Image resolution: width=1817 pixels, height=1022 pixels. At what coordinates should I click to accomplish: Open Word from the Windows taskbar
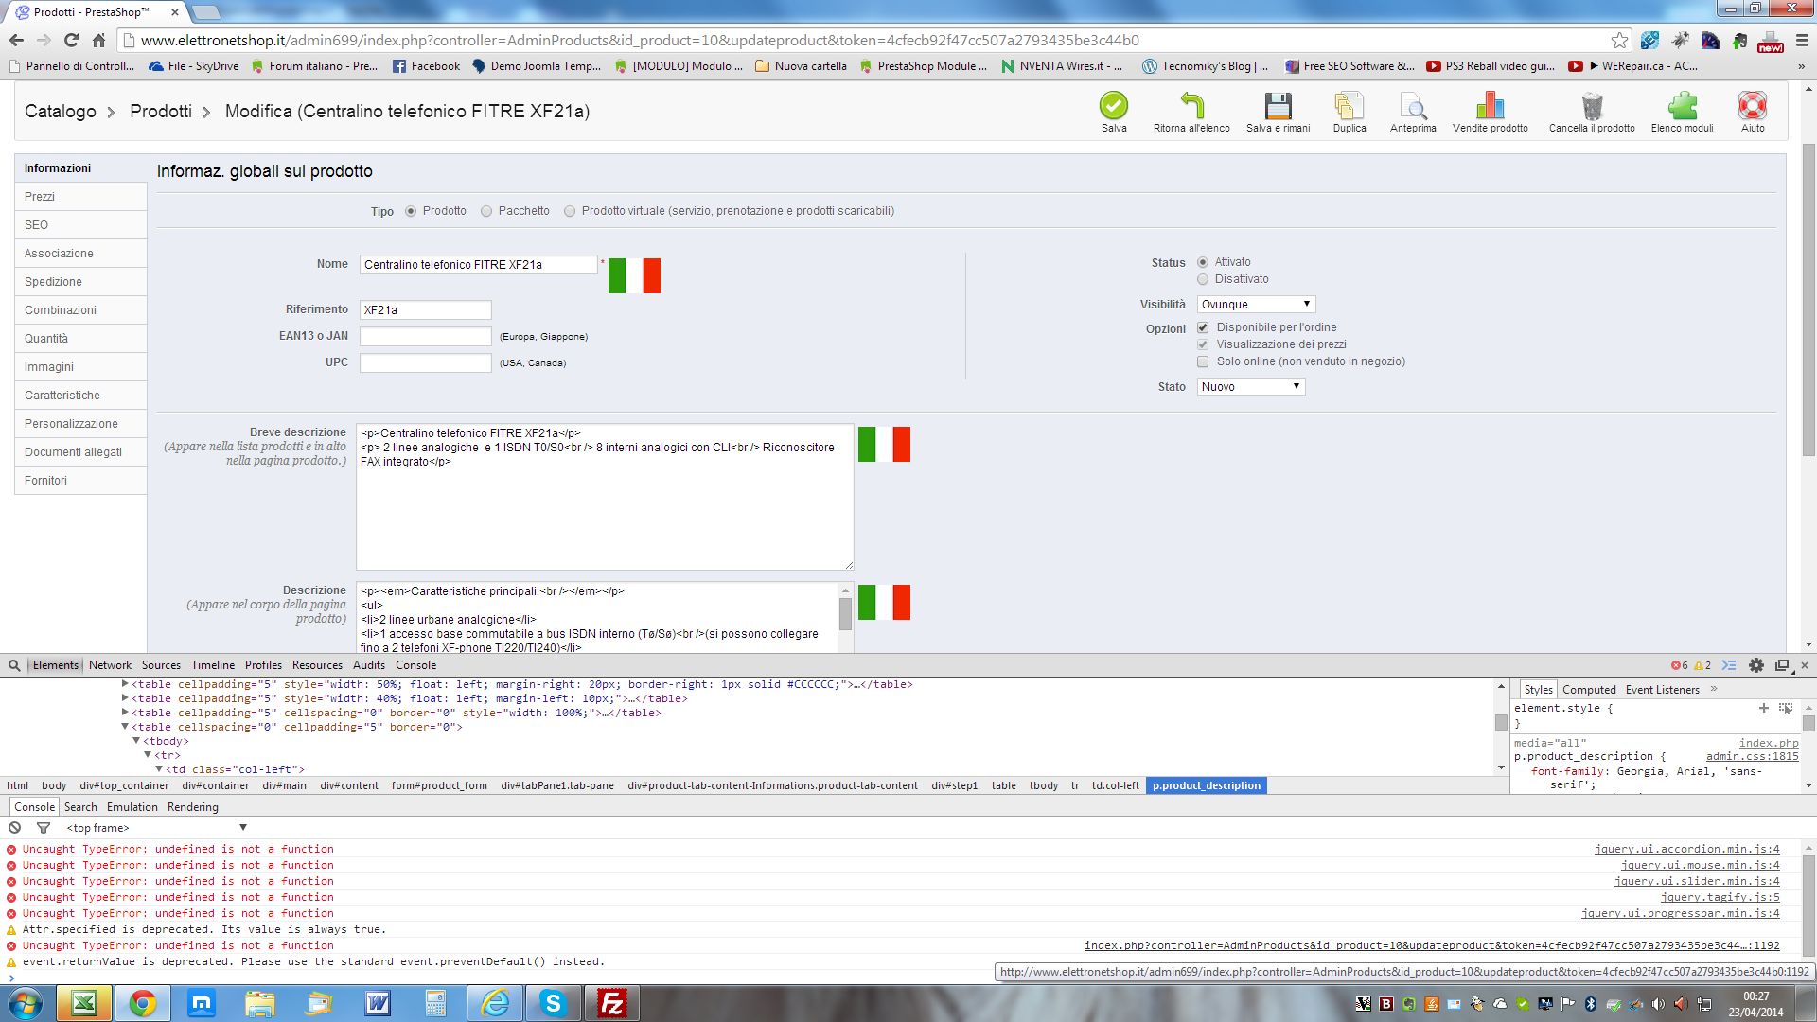[378, 1003]
